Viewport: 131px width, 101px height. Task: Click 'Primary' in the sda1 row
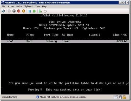click(x=51, y=41)
